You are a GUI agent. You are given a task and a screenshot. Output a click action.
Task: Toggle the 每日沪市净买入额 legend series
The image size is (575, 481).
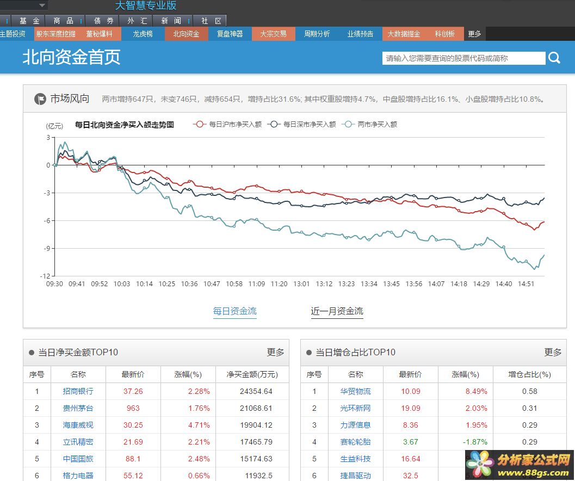pos(227,125)
